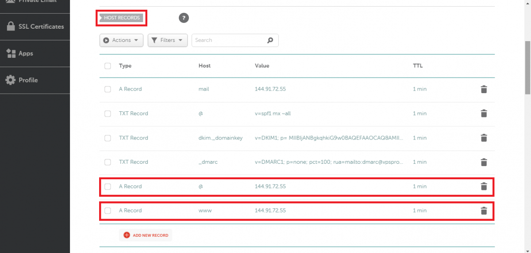Edit IP value of the www record

(270, 211)
